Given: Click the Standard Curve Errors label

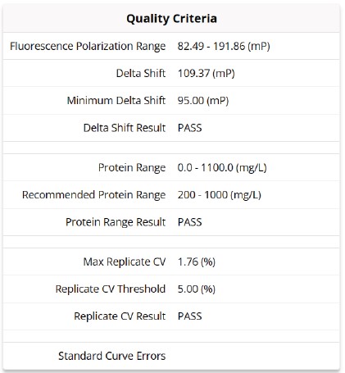Looking at the screenshot, I should click(111, 356).
